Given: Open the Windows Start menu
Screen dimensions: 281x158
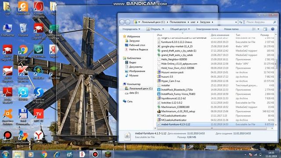Looking at the screenshot, I should tap(5, 154).
